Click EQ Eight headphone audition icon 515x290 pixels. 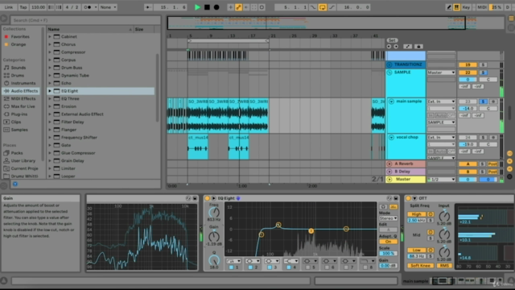pos(383,207)
